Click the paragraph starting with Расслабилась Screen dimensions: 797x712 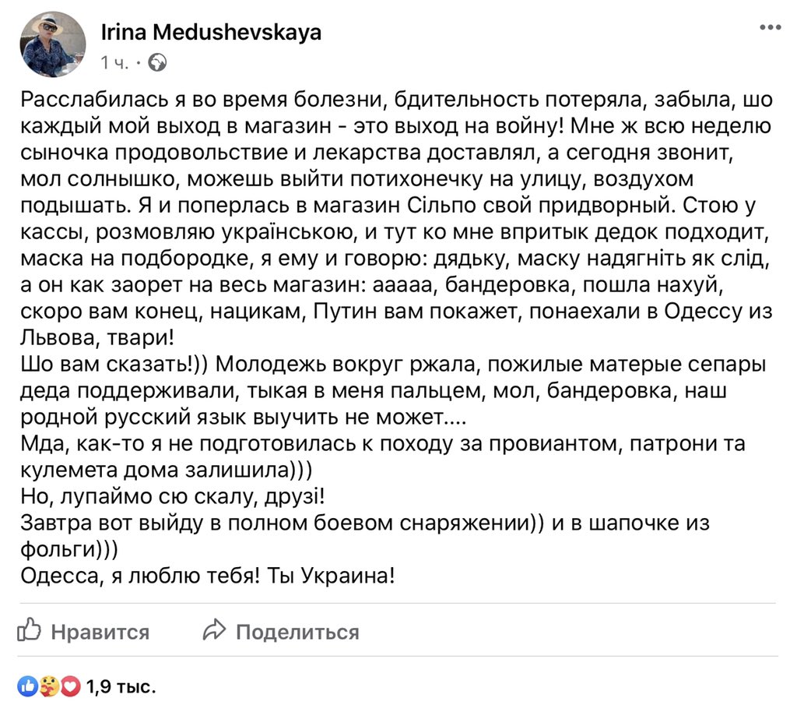[396, 219]
